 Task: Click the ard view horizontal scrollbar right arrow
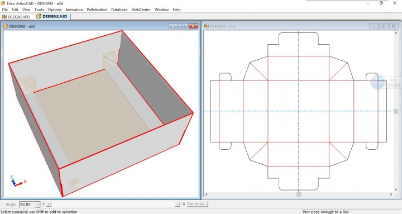(x=391, y=194)
